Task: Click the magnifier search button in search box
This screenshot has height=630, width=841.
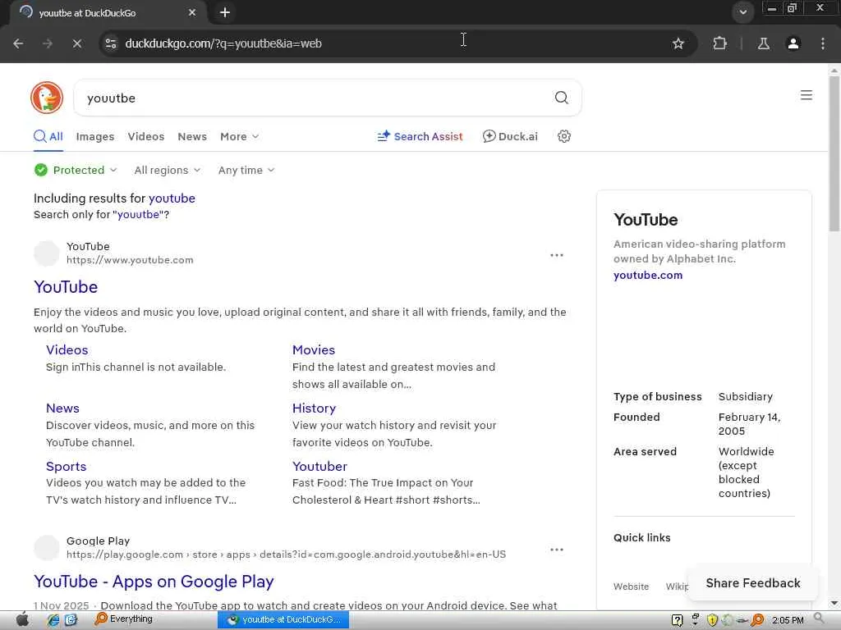Action: coord(561,98)
